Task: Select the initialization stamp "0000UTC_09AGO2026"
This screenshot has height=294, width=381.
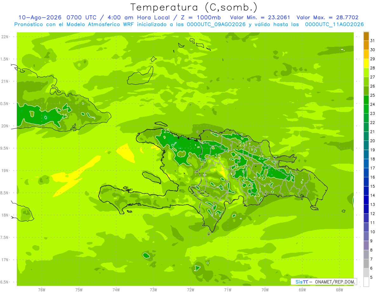Action: [216, 24]
